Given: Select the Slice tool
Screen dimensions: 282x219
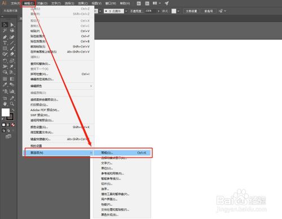Looking at the screenshot, I should (12, 98).
